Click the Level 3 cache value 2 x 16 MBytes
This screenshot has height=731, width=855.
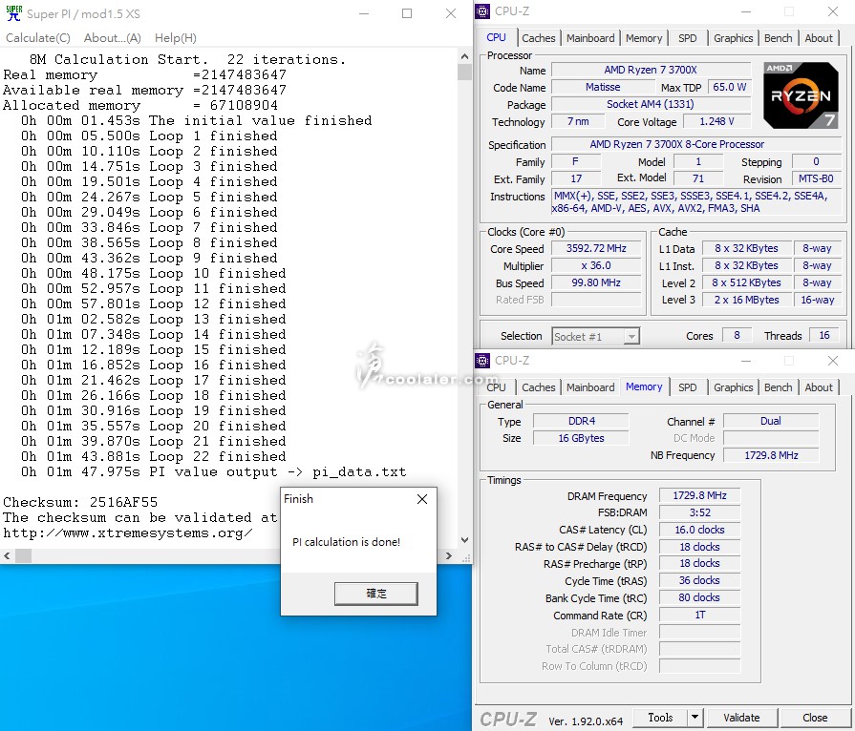click(x=746, y=300)
